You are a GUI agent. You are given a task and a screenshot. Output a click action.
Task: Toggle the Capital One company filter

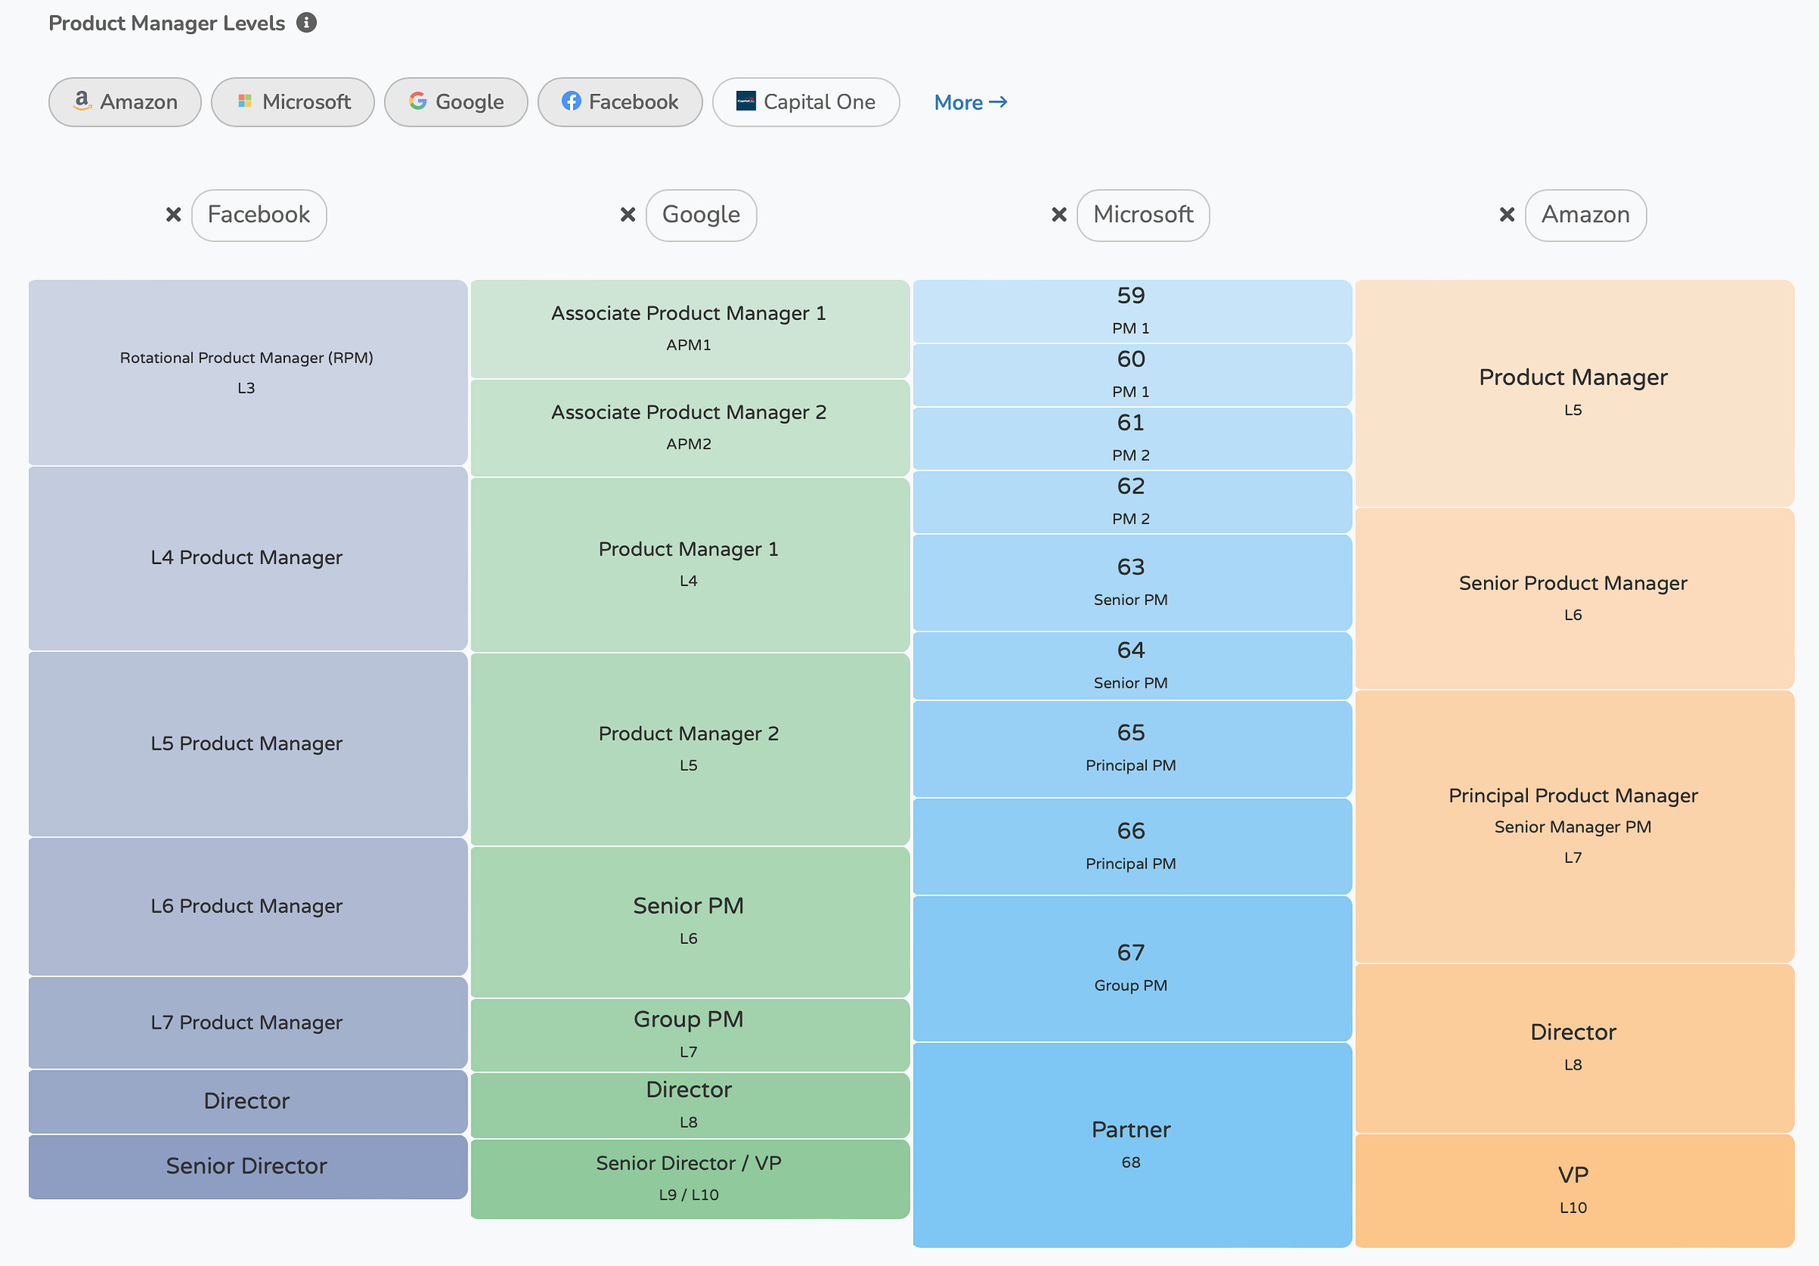pos(806,102)
